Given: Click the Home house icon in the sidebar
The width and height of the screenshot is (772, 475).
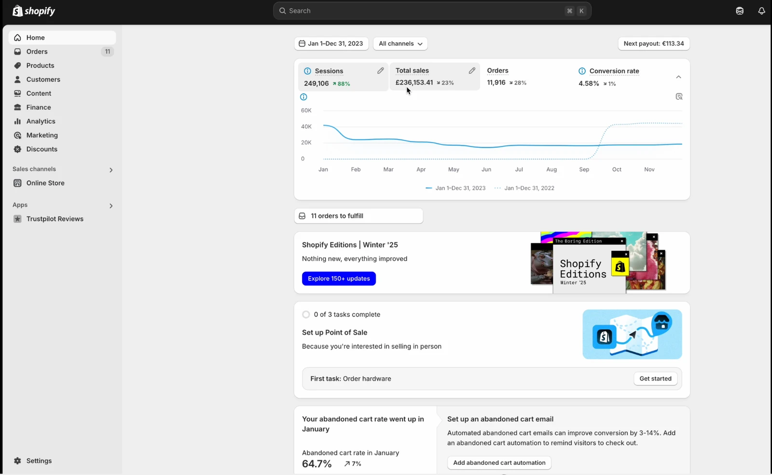Looking at the screenshot, I should click(18, 38).
